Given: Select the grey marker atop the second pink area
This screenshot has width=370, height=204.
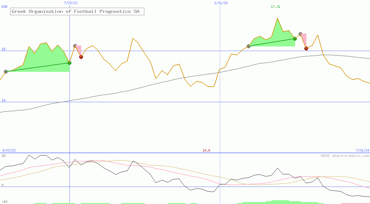Looking at the screenshot, I should pos(300,34).
